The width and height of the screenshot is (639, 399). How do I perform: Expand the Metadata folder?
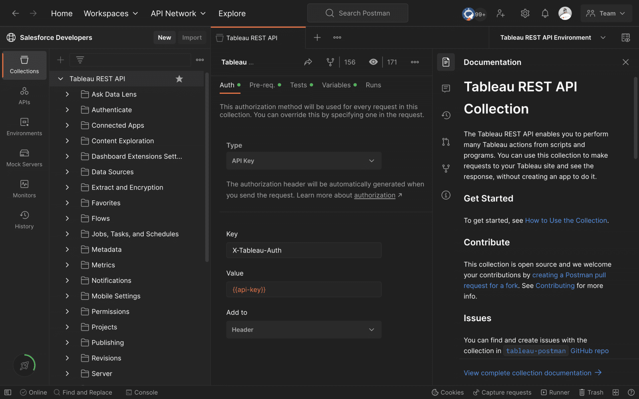click(x=67, y=249)
